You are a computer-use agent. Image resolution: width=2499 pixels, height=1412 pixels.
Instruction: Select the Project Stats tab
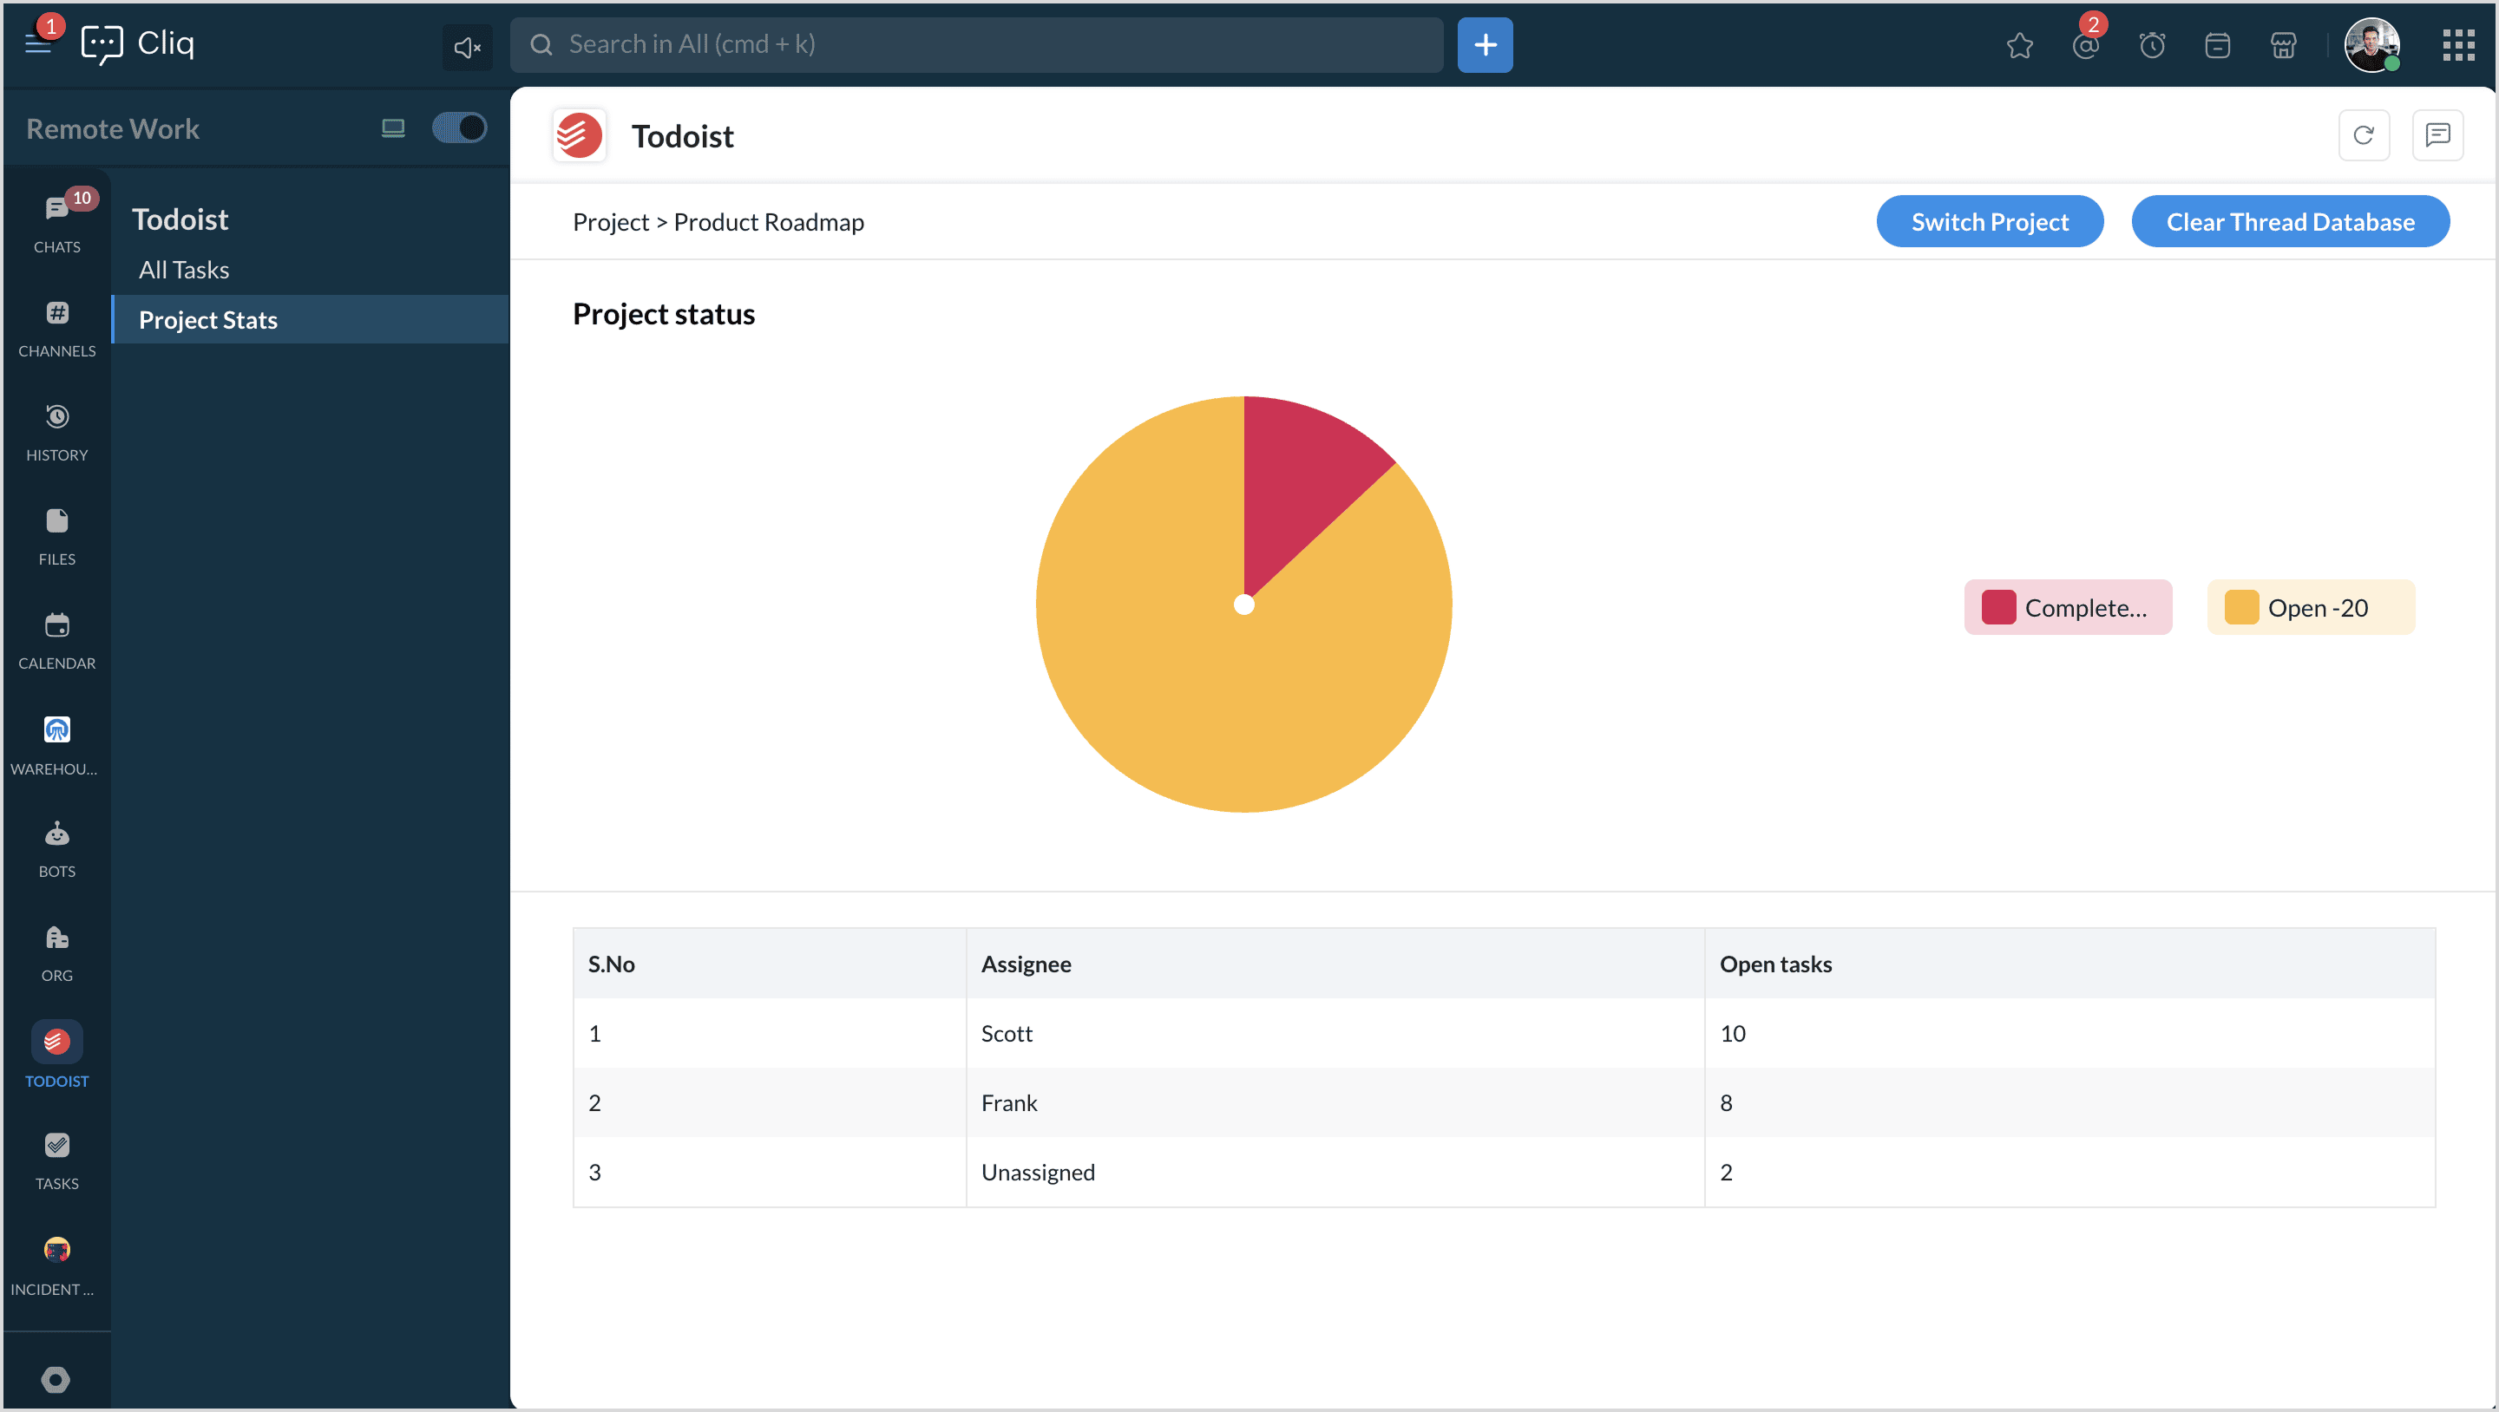pos(207,319)
